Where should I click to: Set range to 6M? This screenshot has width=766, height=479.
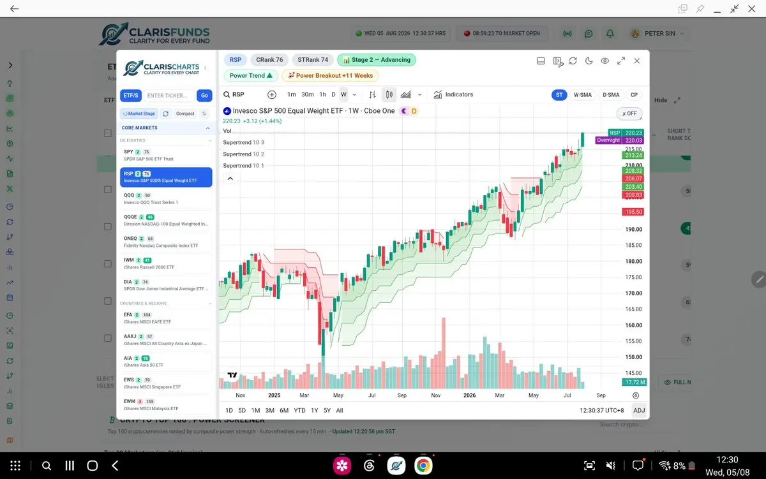284,411
